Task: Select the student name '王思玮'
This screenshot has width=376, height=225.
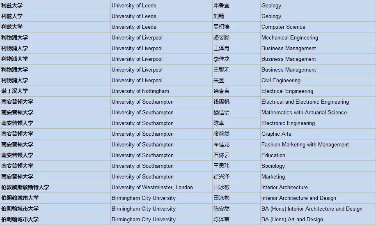Action: click(x=221, y=166)
